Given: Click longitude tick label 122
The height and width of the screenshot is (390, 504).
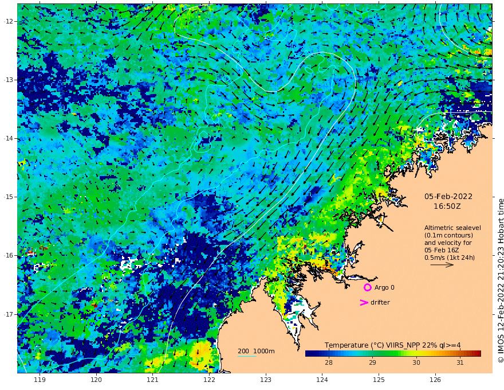Looking at the screenshot, I should pos(209,380).
